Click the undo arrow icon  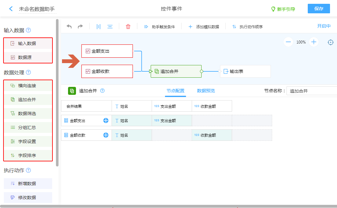(69, 27)
